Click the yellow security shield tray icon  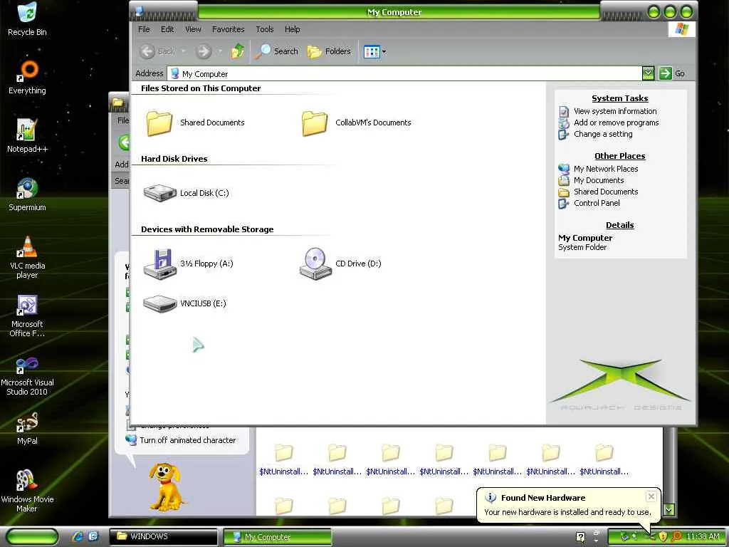(x=663, y=537)
